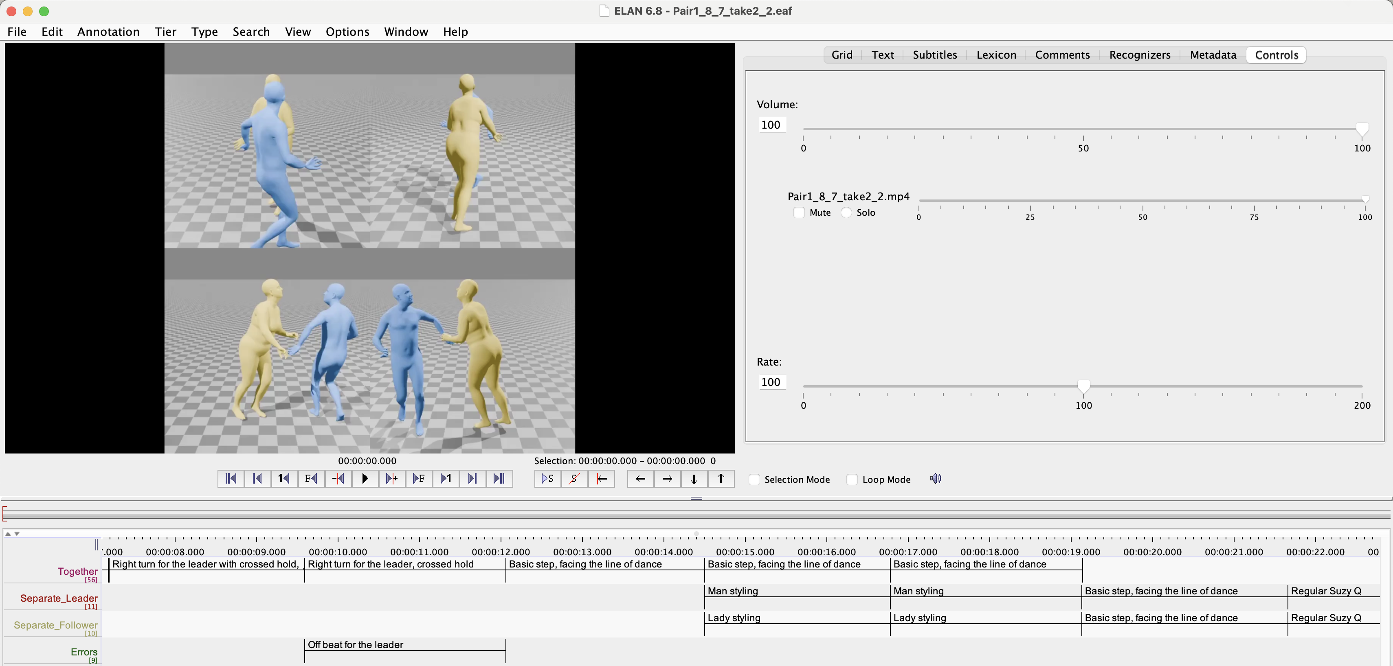Image resolution: width=1393 pixels, height=666 pixels.
Task: Click the Clear Selection button
Action: pos(574,478)
